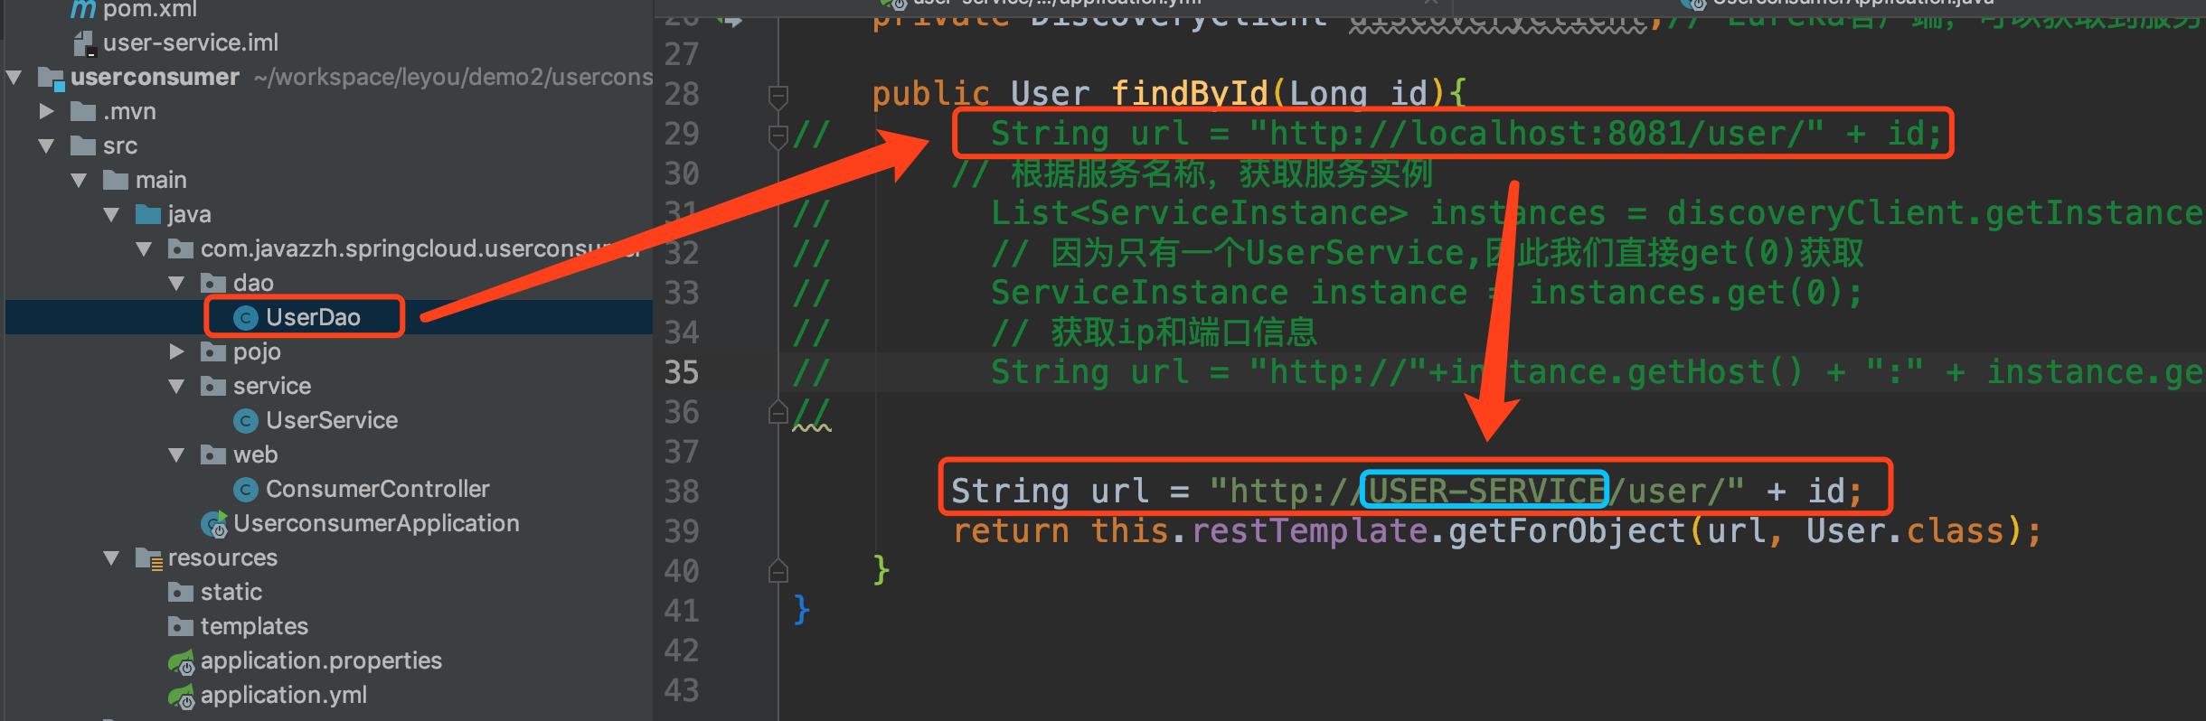This screenshot has width=2206, height=721.
Task: Click localhost:8081 in commented url
Action: point(1547,133)
